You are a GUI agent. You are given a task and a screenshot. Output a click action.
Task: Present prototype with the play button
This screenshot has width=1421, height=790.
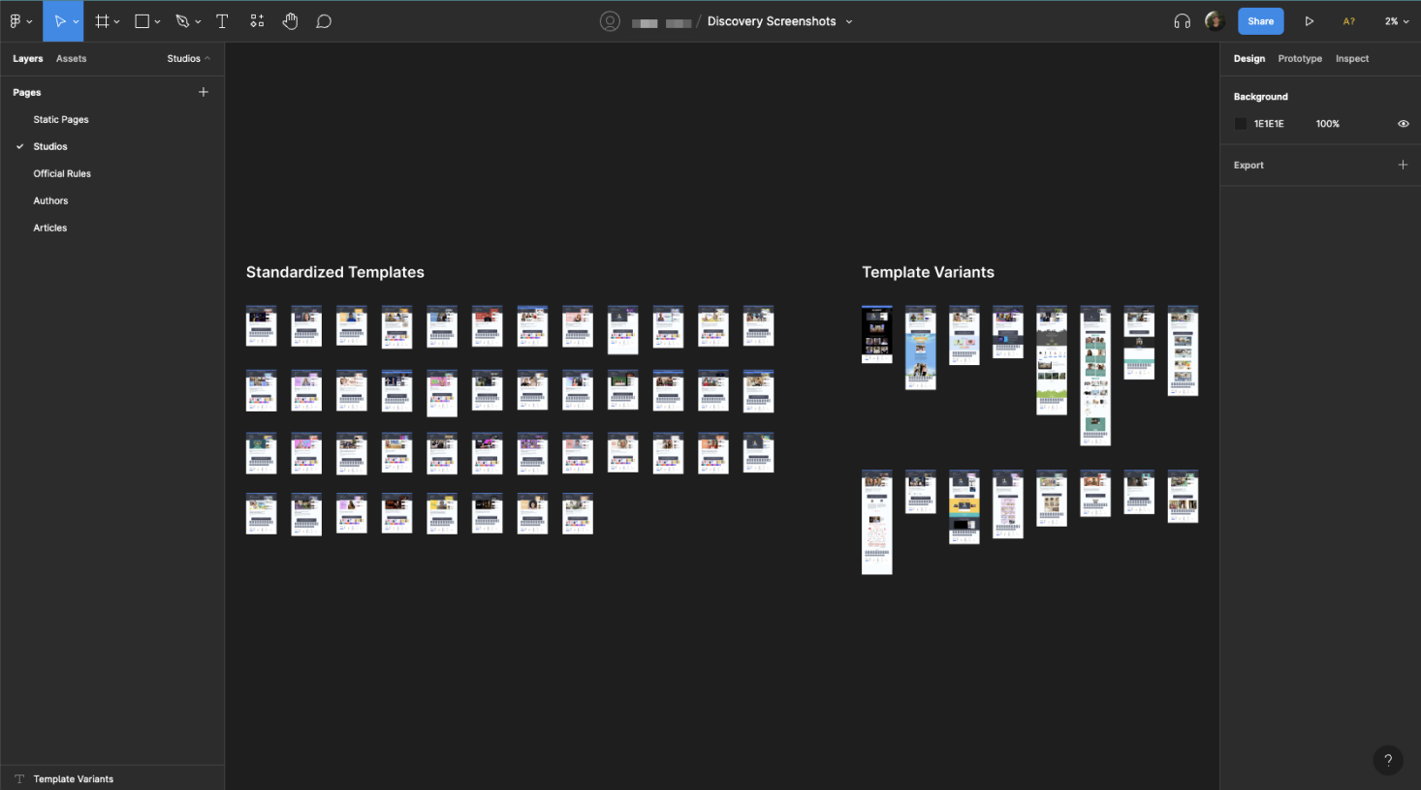(x=1309, y=21)
